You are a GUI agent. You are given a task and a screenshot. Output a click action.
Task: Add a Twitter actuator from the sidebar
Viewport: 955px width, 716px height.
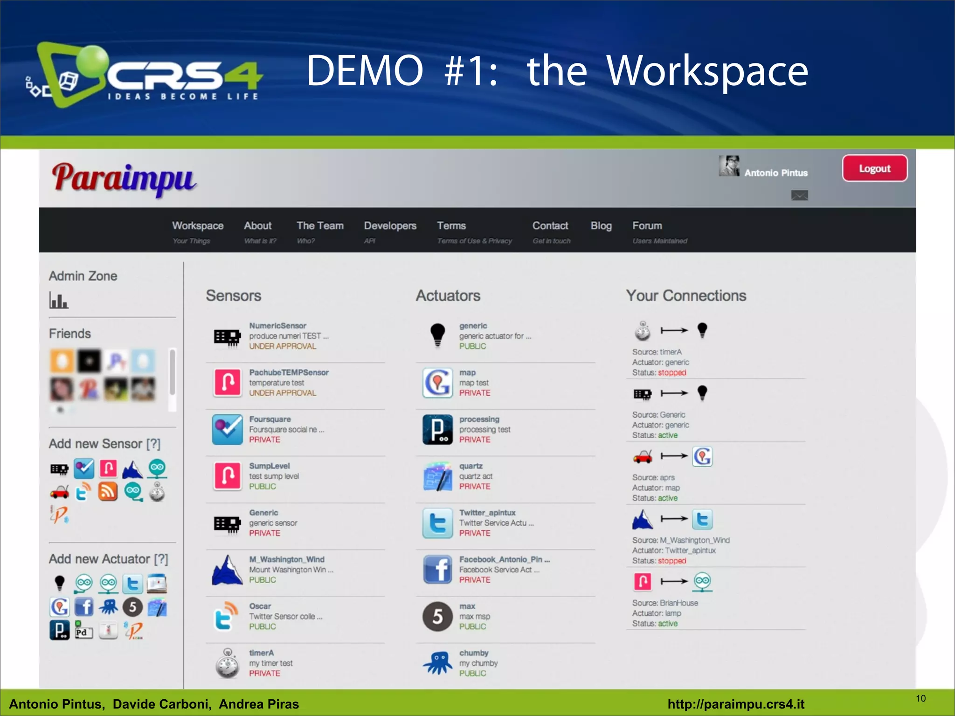tap(132, 584)
